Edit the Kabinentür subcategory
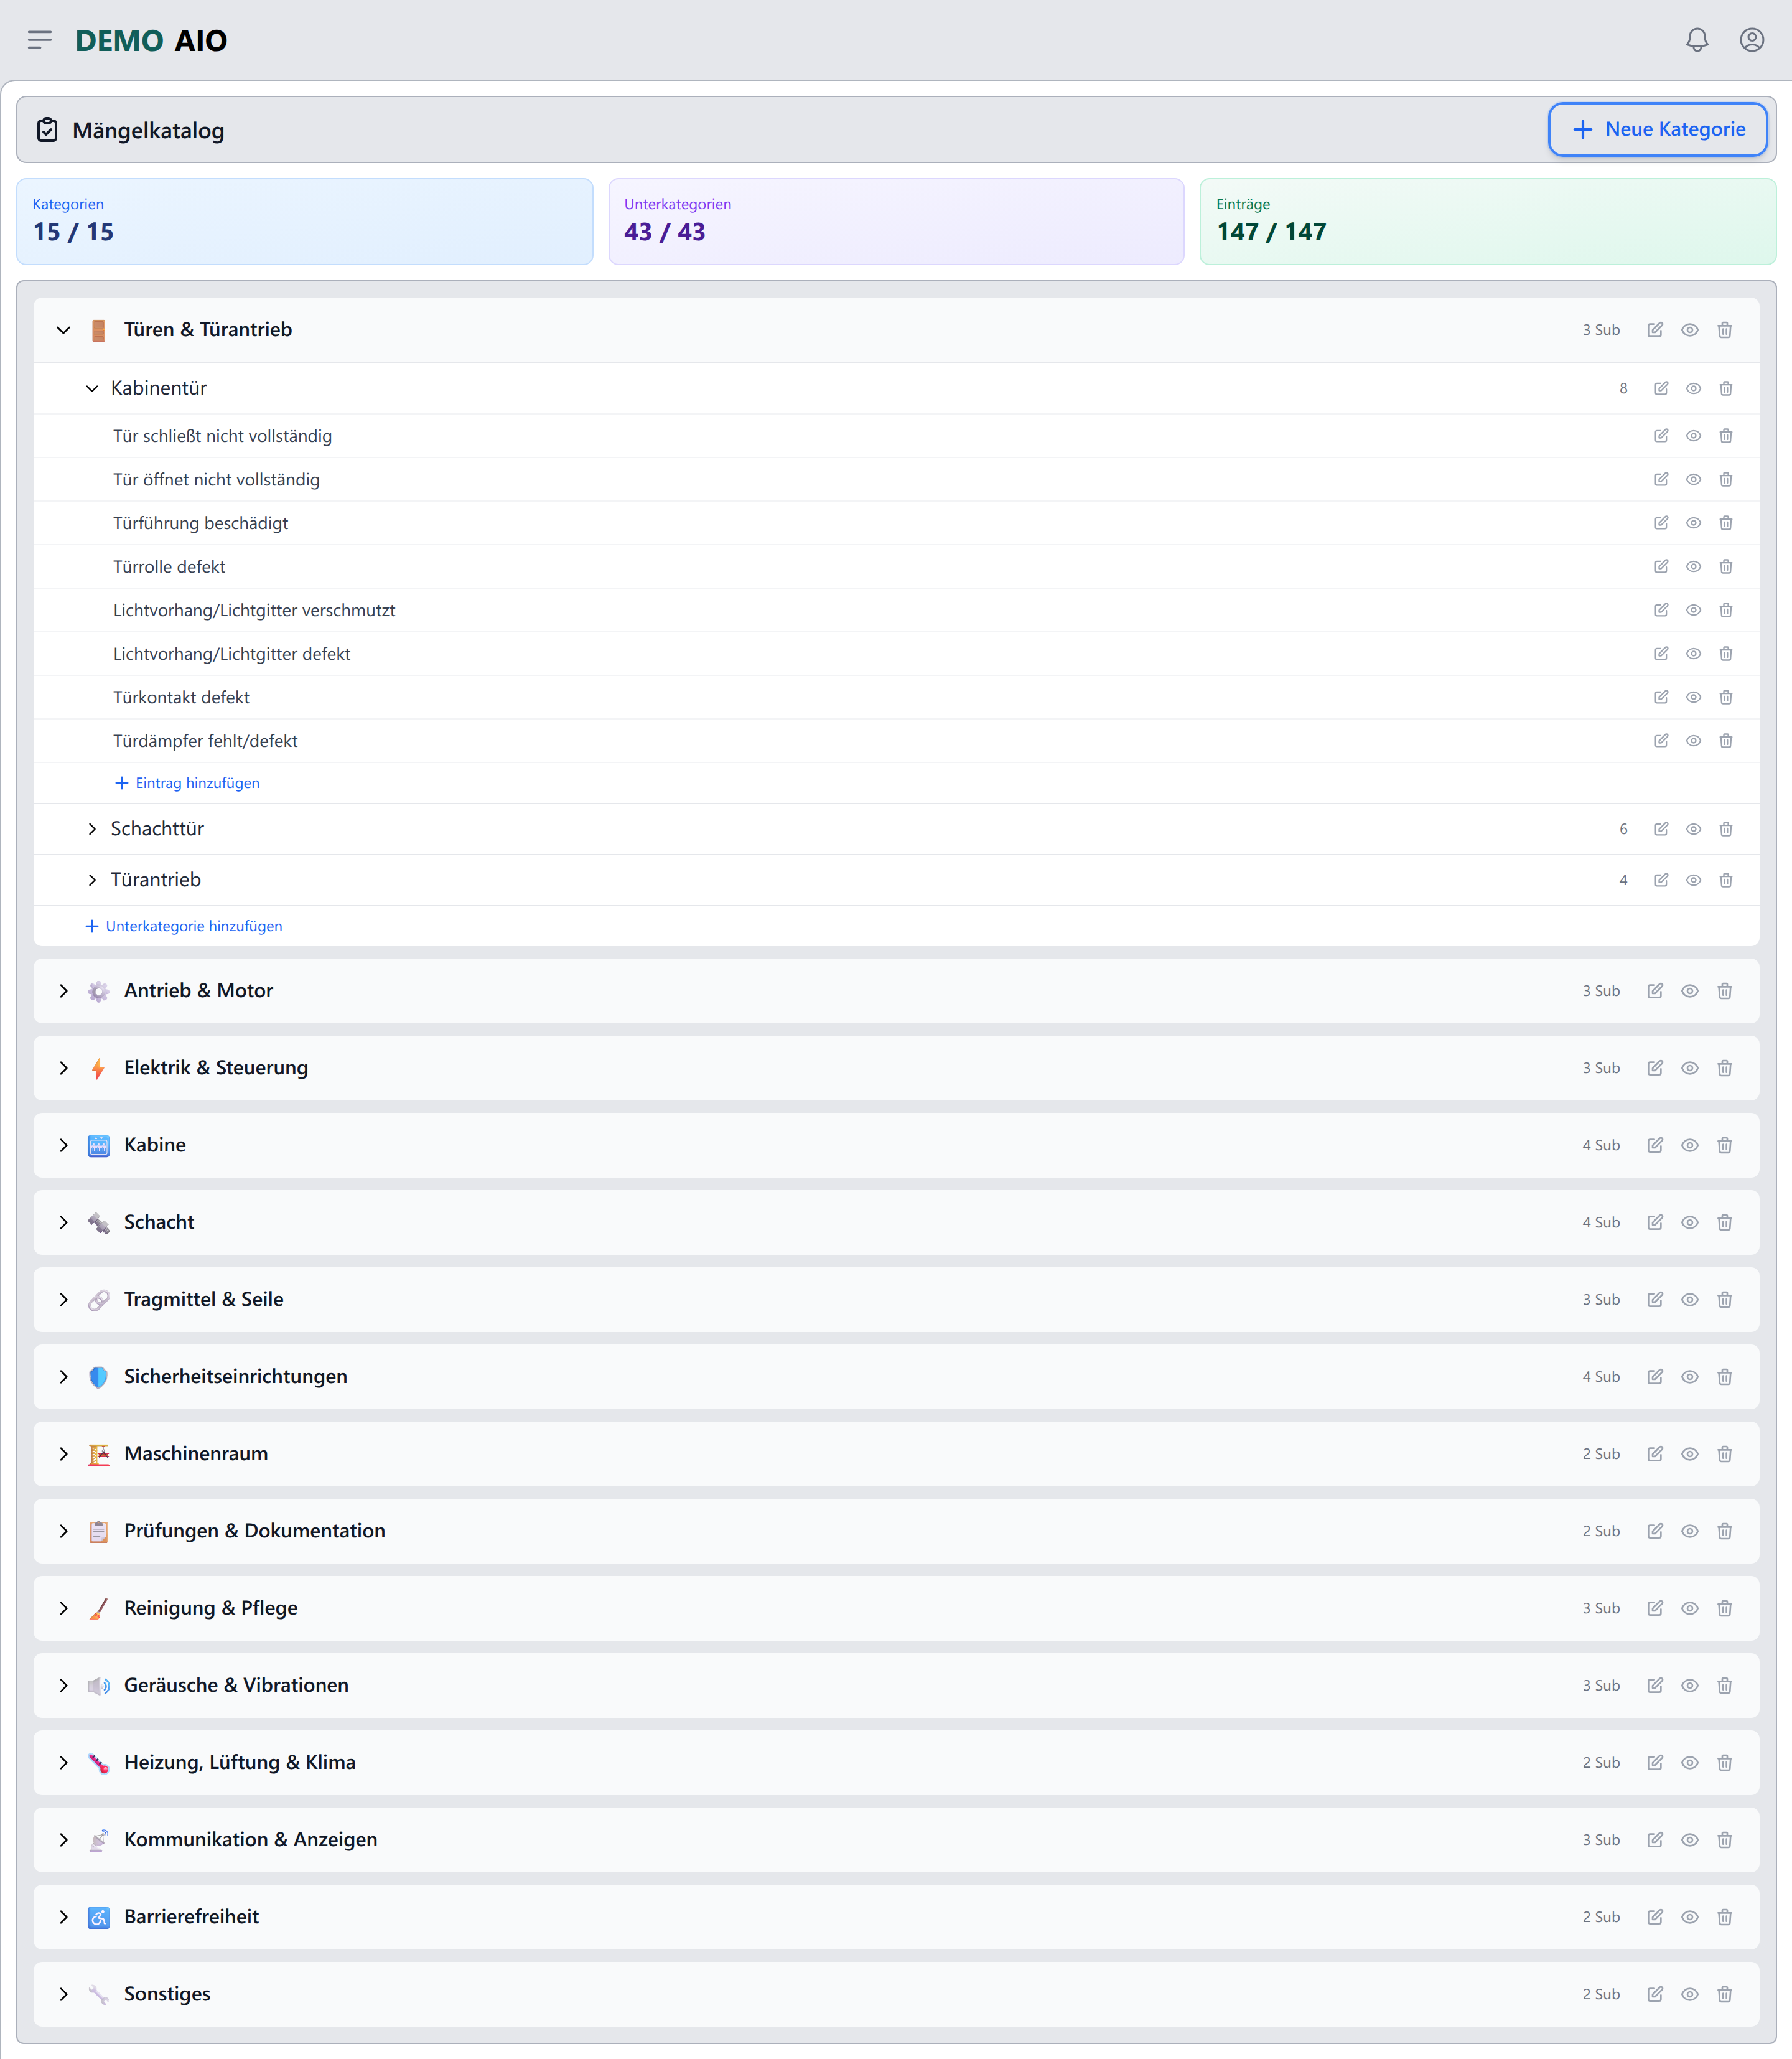Viewport: 1792px width, 2059px height. point(1661,388)
